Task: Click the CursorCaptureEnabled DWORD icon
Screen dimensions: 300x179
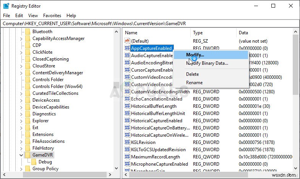Action: pyautogui.click(x=127, y=70)
